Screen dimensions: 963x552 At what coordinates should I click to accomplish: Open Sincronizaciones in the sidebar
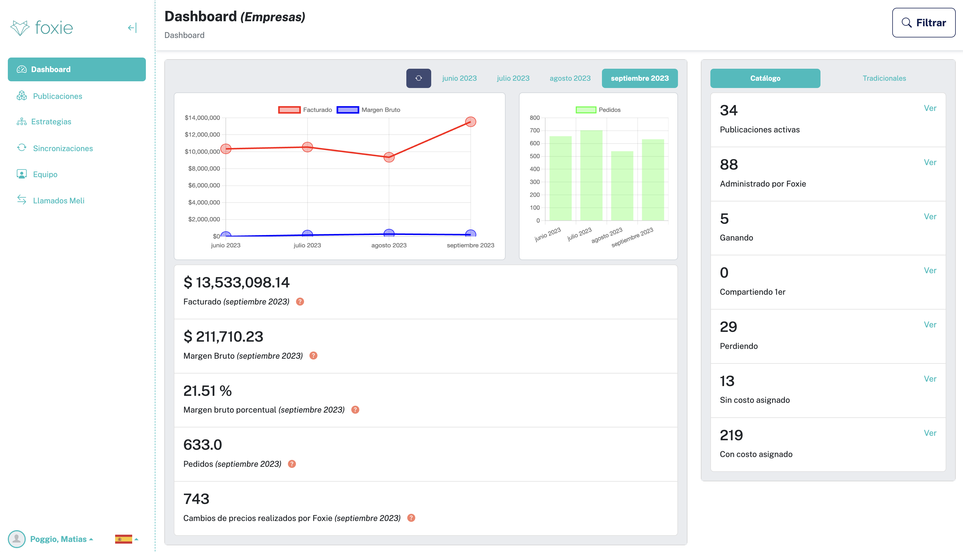point(63,148)
